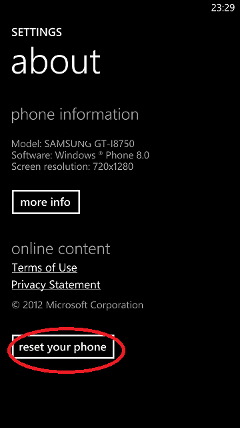The width and height of the screenshot is (240, 428).
Task: Select the online content heading
Action: [x=61, y=249]
